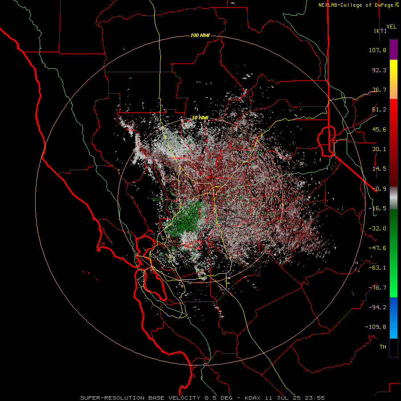Image resolution: width=401 pixels, height=401 pixels.
Task: Click the VEL legend title
Action: pos(391,26)
